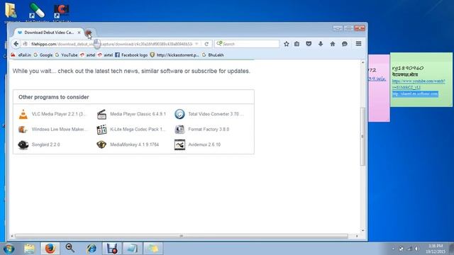The image size is (454, 255).
Task: Click the Total Video Converter round icon
Action: (x=179, y=114)
